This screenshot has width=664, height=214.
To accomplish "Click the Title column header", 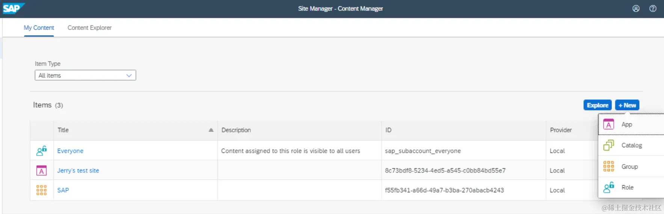I will click(x=136, y=130).
